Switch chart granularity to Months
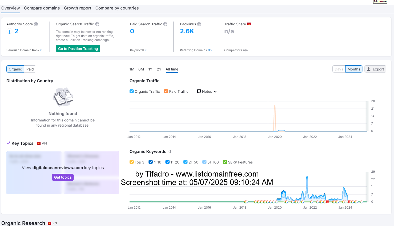Image resolution: width=394 pixels, height=226 pixels. pos(354,69)
